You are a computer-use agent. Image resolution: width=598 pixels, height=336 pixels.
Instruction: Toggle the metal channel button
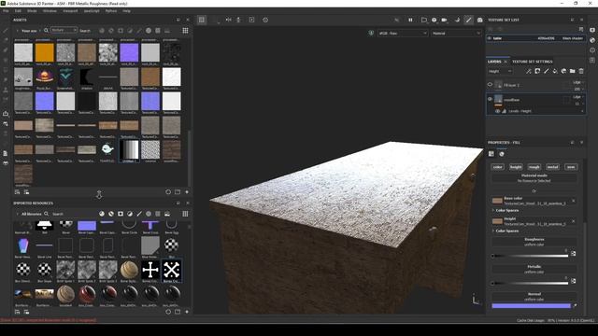552,167
